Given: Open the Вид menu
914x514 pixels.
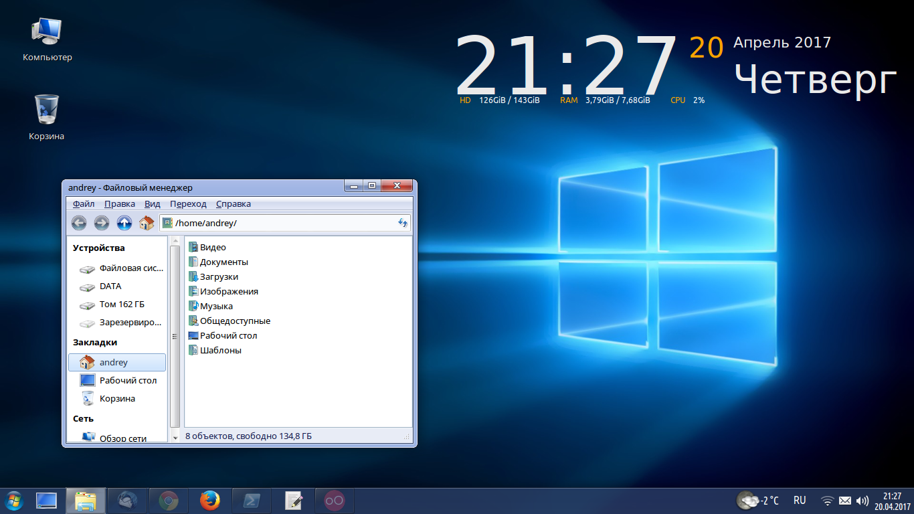Looking at the screenshot, I should point(153,204).
